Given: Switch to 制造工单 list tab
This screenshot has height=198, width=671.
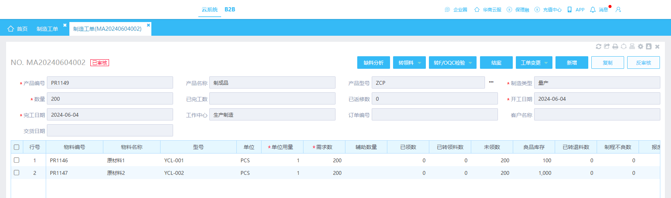Looking at the screenshot, I should [47, 29].
